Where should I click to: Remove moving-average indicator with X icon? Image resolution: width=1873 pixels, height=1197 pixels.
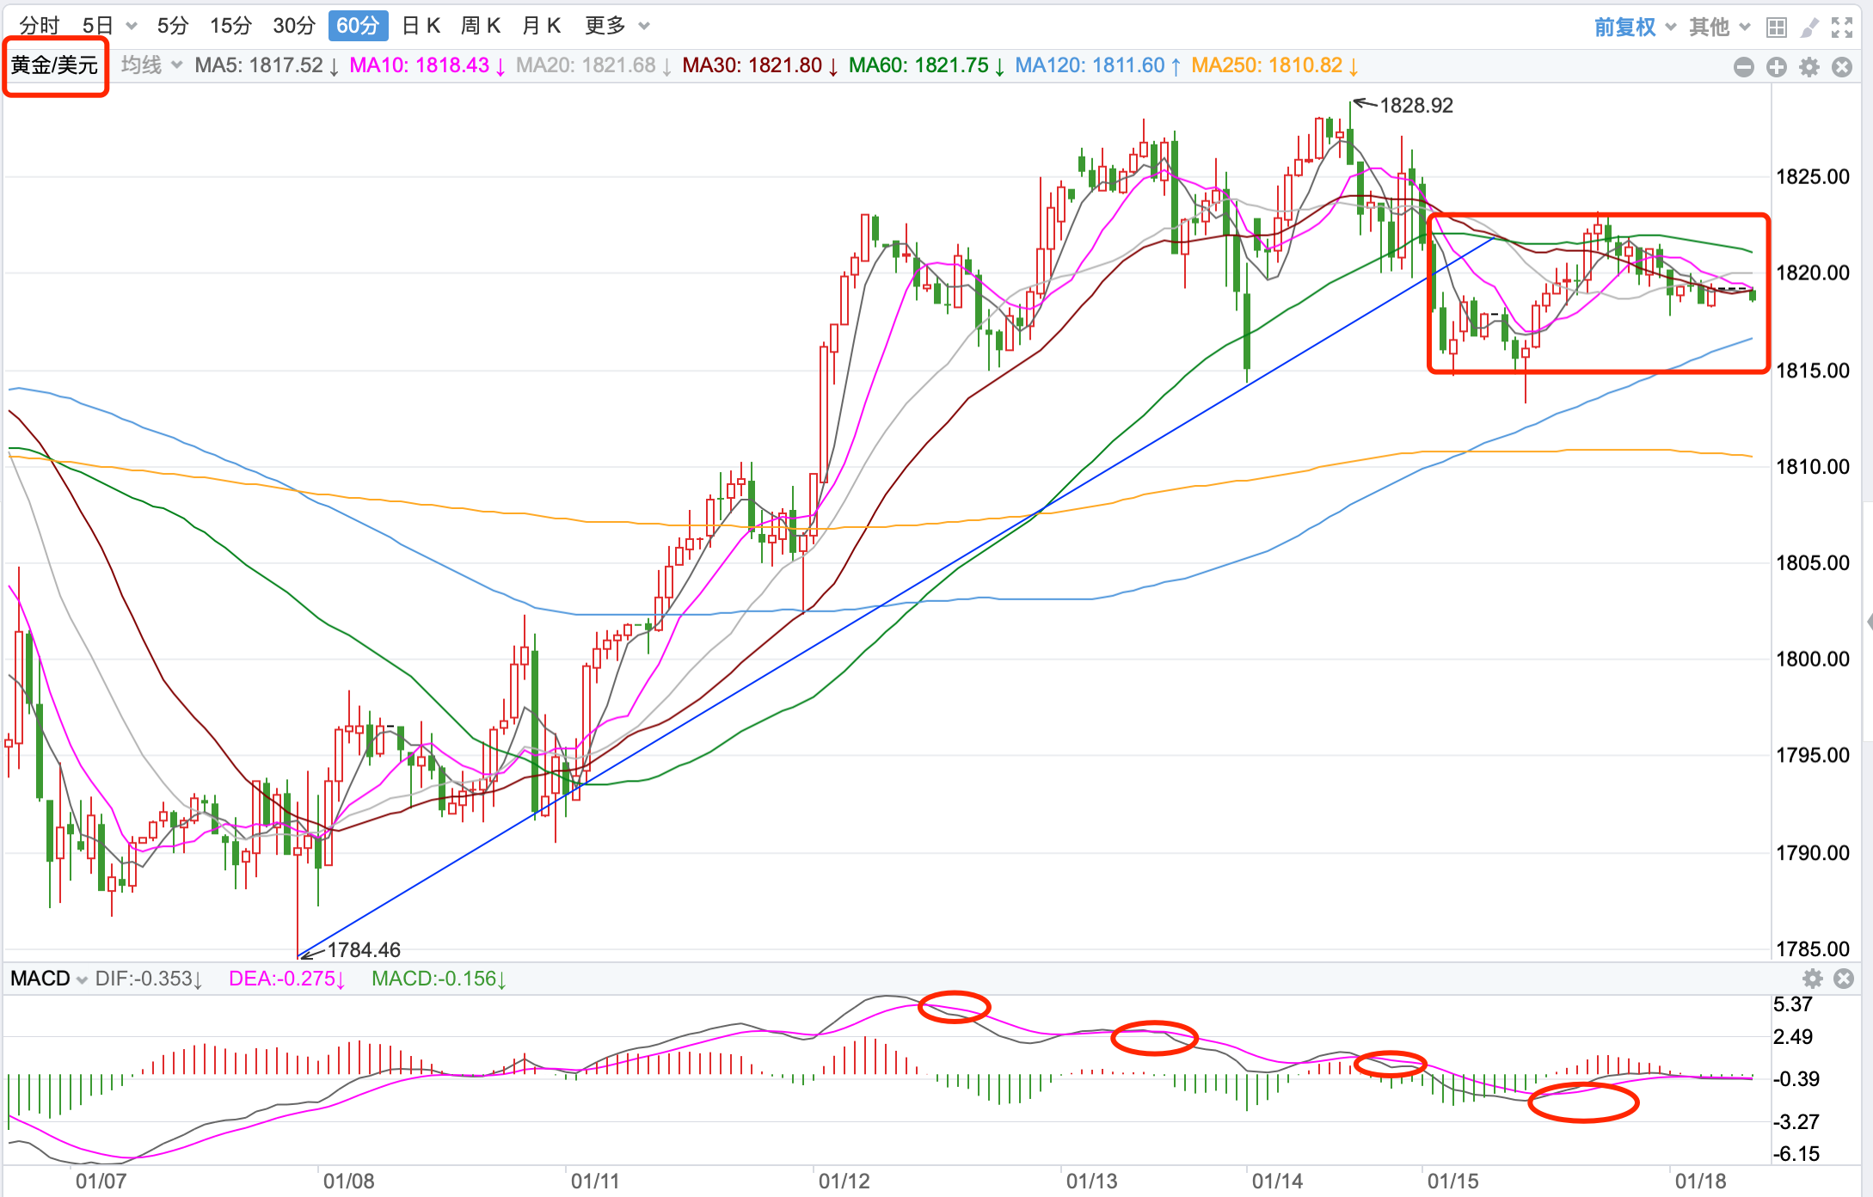(x=1842, y=67)
